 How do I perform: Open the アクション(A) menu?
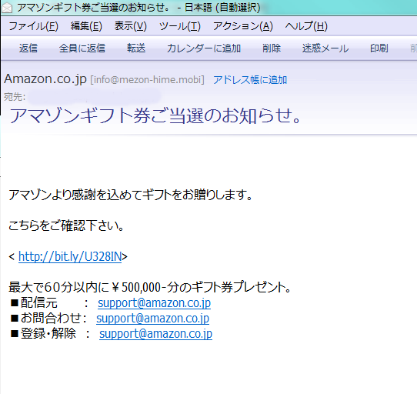coord(243,26)
